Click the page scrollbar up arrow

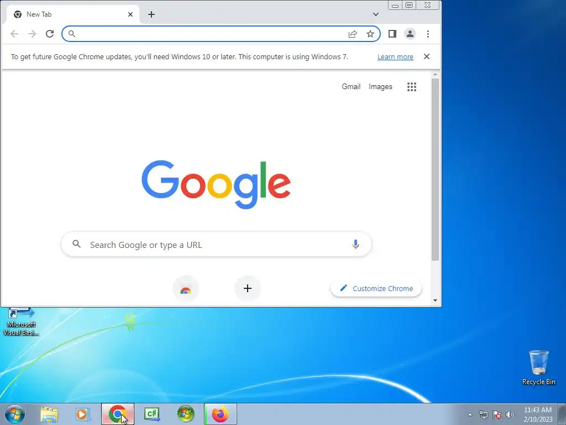pyautogui.click(x=436, y=74)
